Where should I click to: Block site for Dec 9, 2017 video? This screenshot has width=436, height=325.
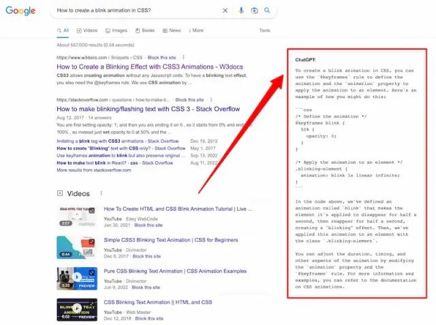tap(146, 256)
